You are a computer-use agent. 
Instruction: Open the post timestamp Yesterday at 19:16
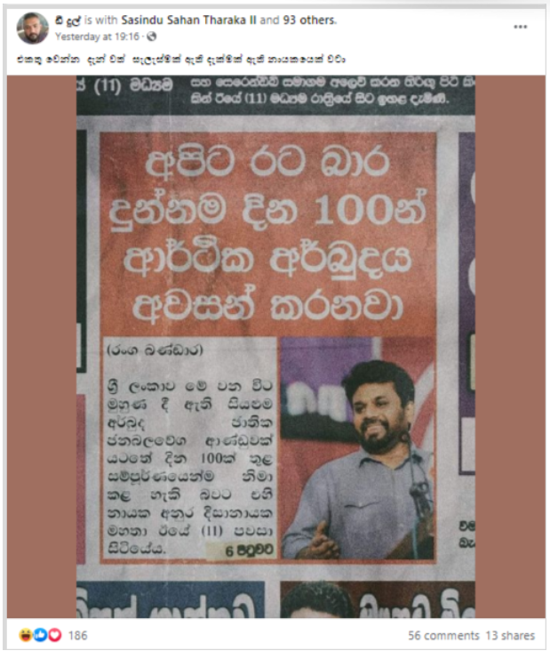click(97, 36)
